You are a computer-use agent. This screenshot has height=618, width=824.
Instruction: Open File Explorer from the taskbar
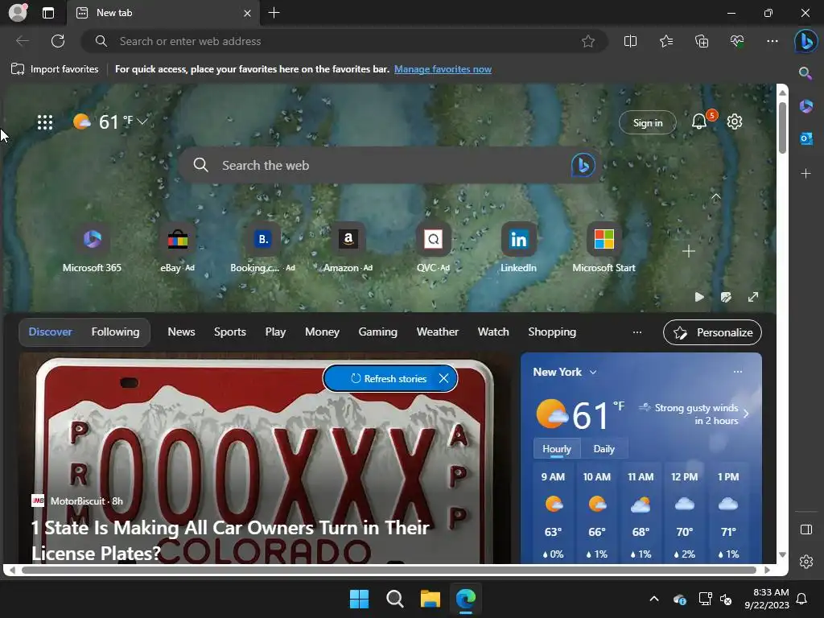click(x=430, y=599)
